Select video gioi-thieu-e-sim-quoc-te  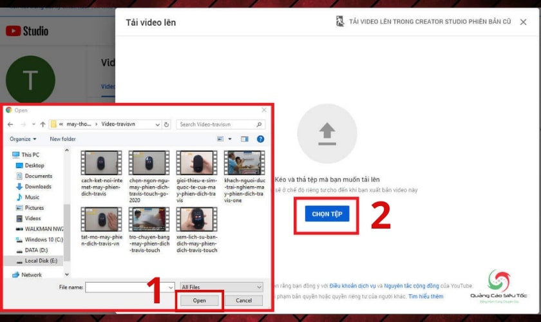[196, 176]
